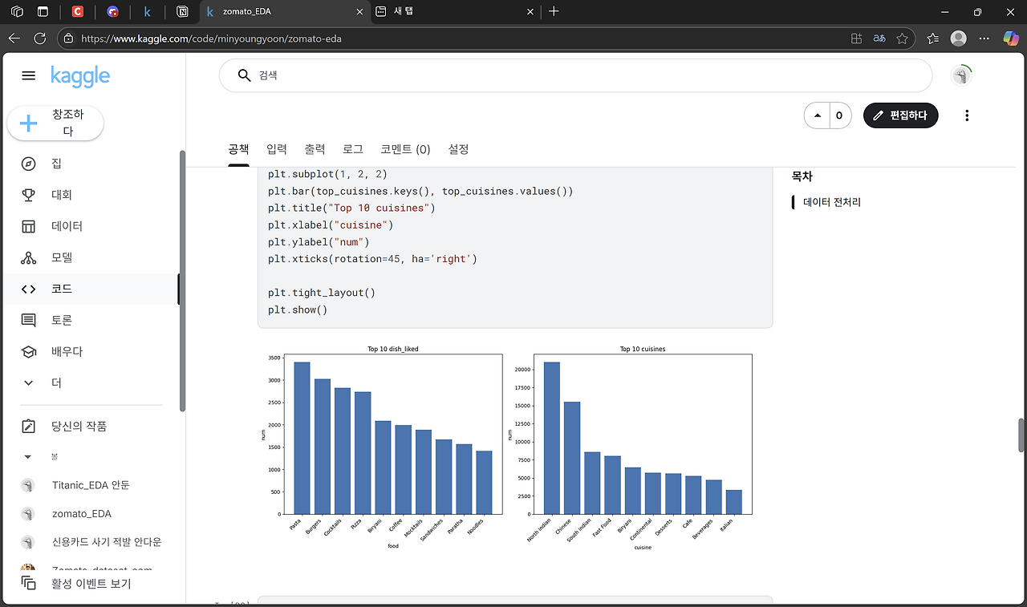The width and height of the screenshot is (1027, 607).
Task: Open the browser profile icon
Action: 958,38
